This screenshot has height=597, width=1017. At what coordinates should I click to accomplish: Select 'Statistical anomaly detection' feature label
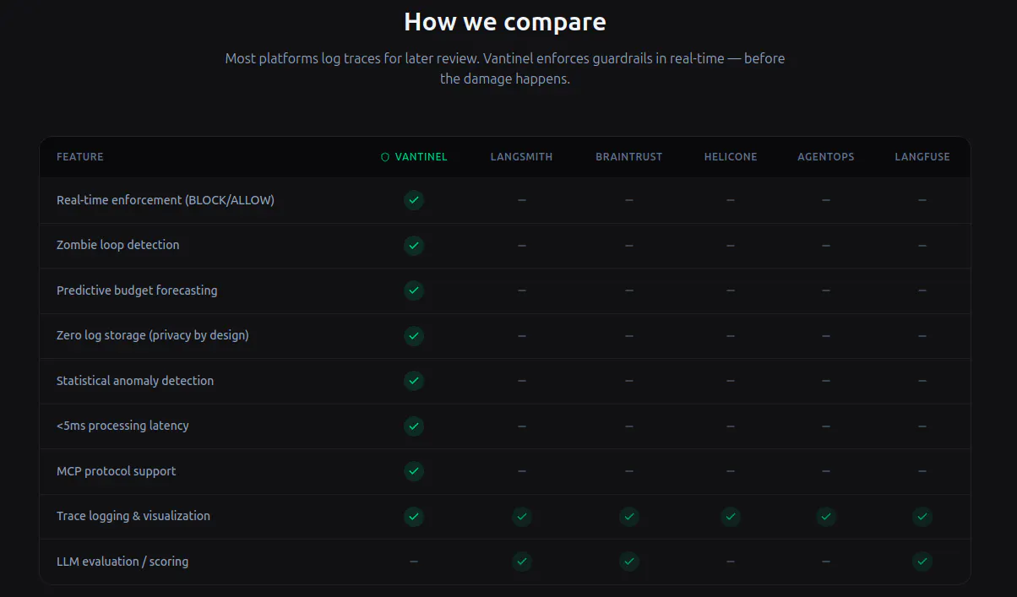pyautogui.click(x=135, y=381)
